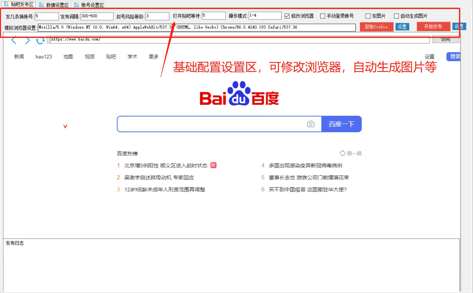
Task: Click the 操作模式 input field
Action: 265,16
